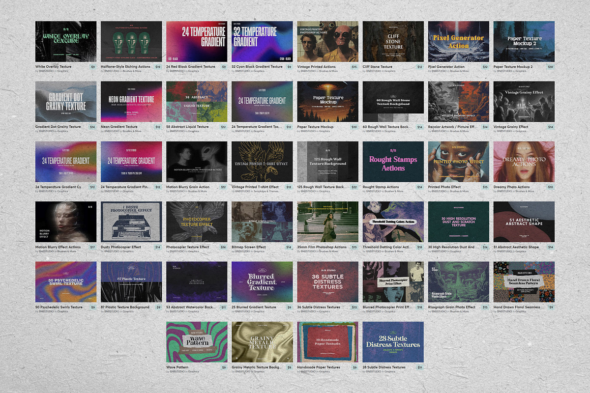This screenshot has width=590, height=393.
Task: Click the $17 price on Motion Blurry Effect Actions
Action: tap(92, 247)
